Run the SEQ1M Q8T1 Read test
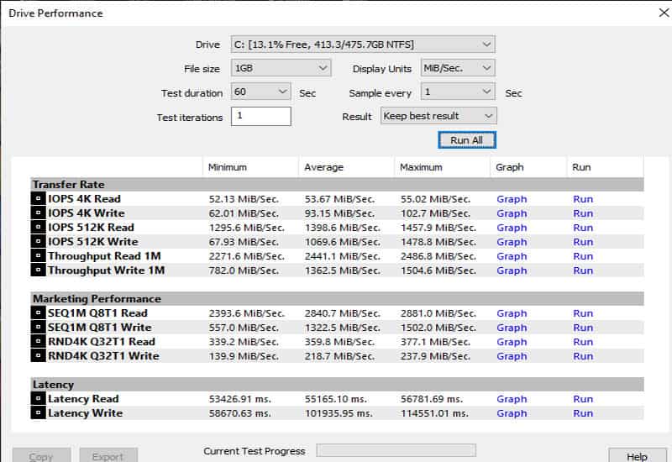This screenshot has width=672, height=462. pos(583,313)
